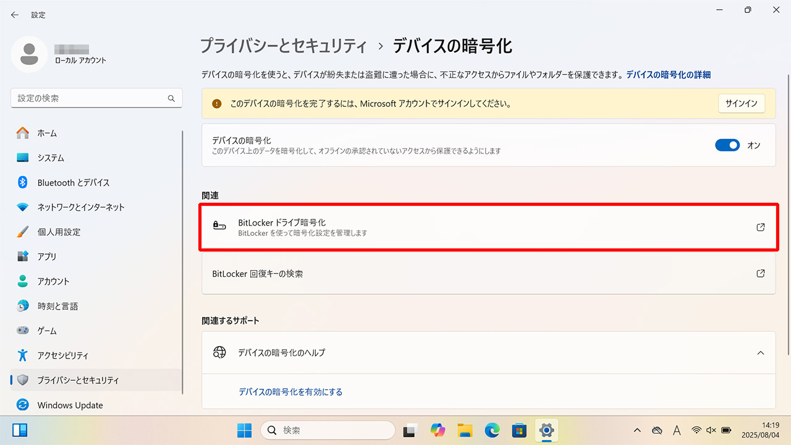This screenshot has height=445, width=791.
Task: Open the clock showing 14:19 in the tray
Action: coord(762,430)
